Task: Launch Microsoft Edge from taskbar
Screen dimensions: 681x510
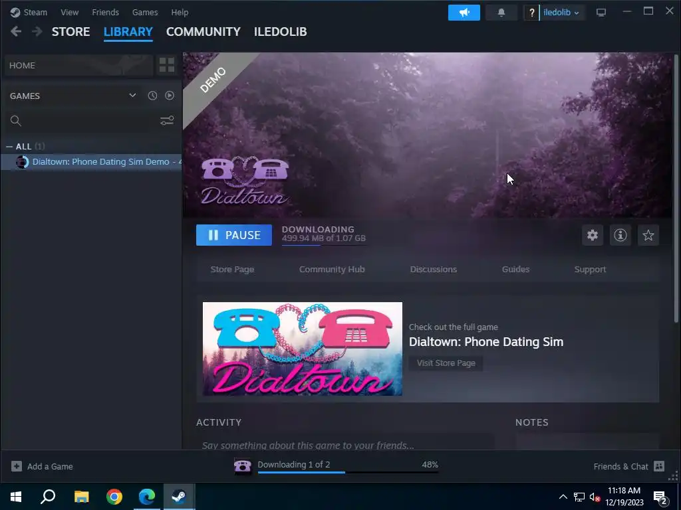Action: 147,496
